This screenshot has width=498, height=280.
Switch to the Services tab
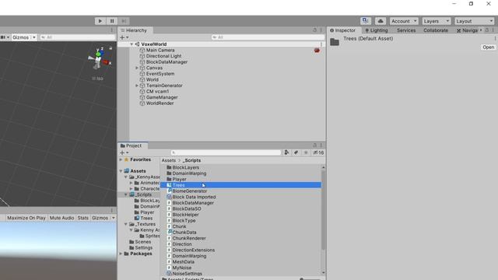tap(406, 30)
